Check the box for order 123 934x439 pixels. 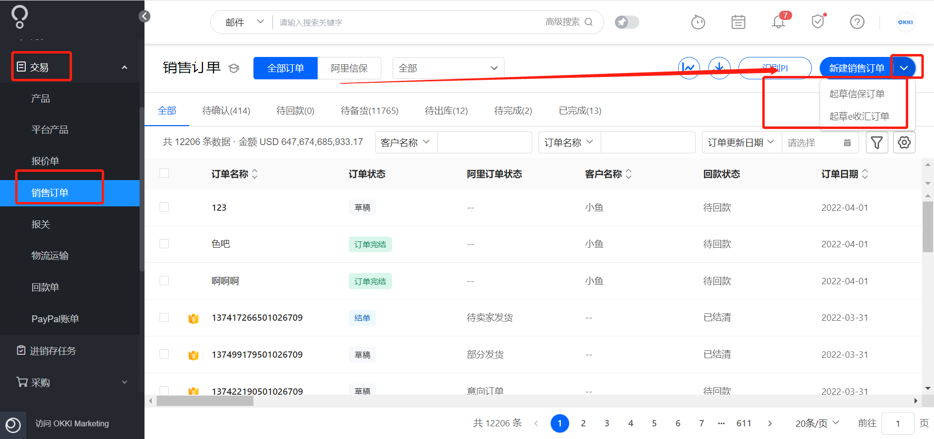164,207
